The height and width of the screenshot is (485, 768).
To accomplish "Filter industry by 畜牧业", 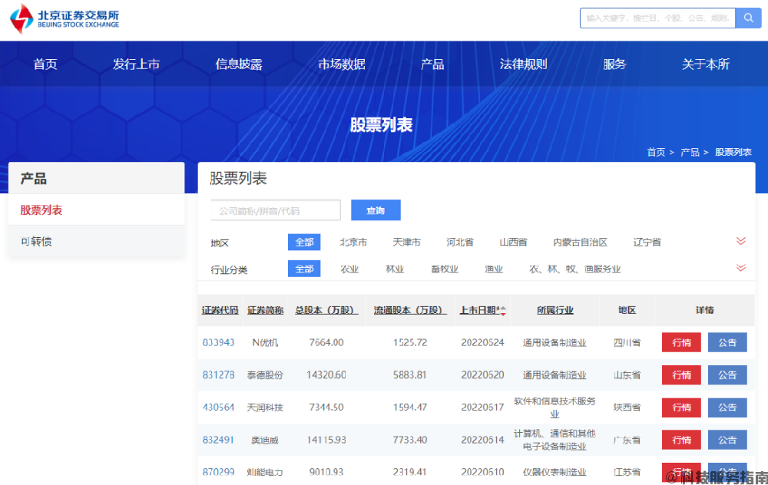I will 445,269.
